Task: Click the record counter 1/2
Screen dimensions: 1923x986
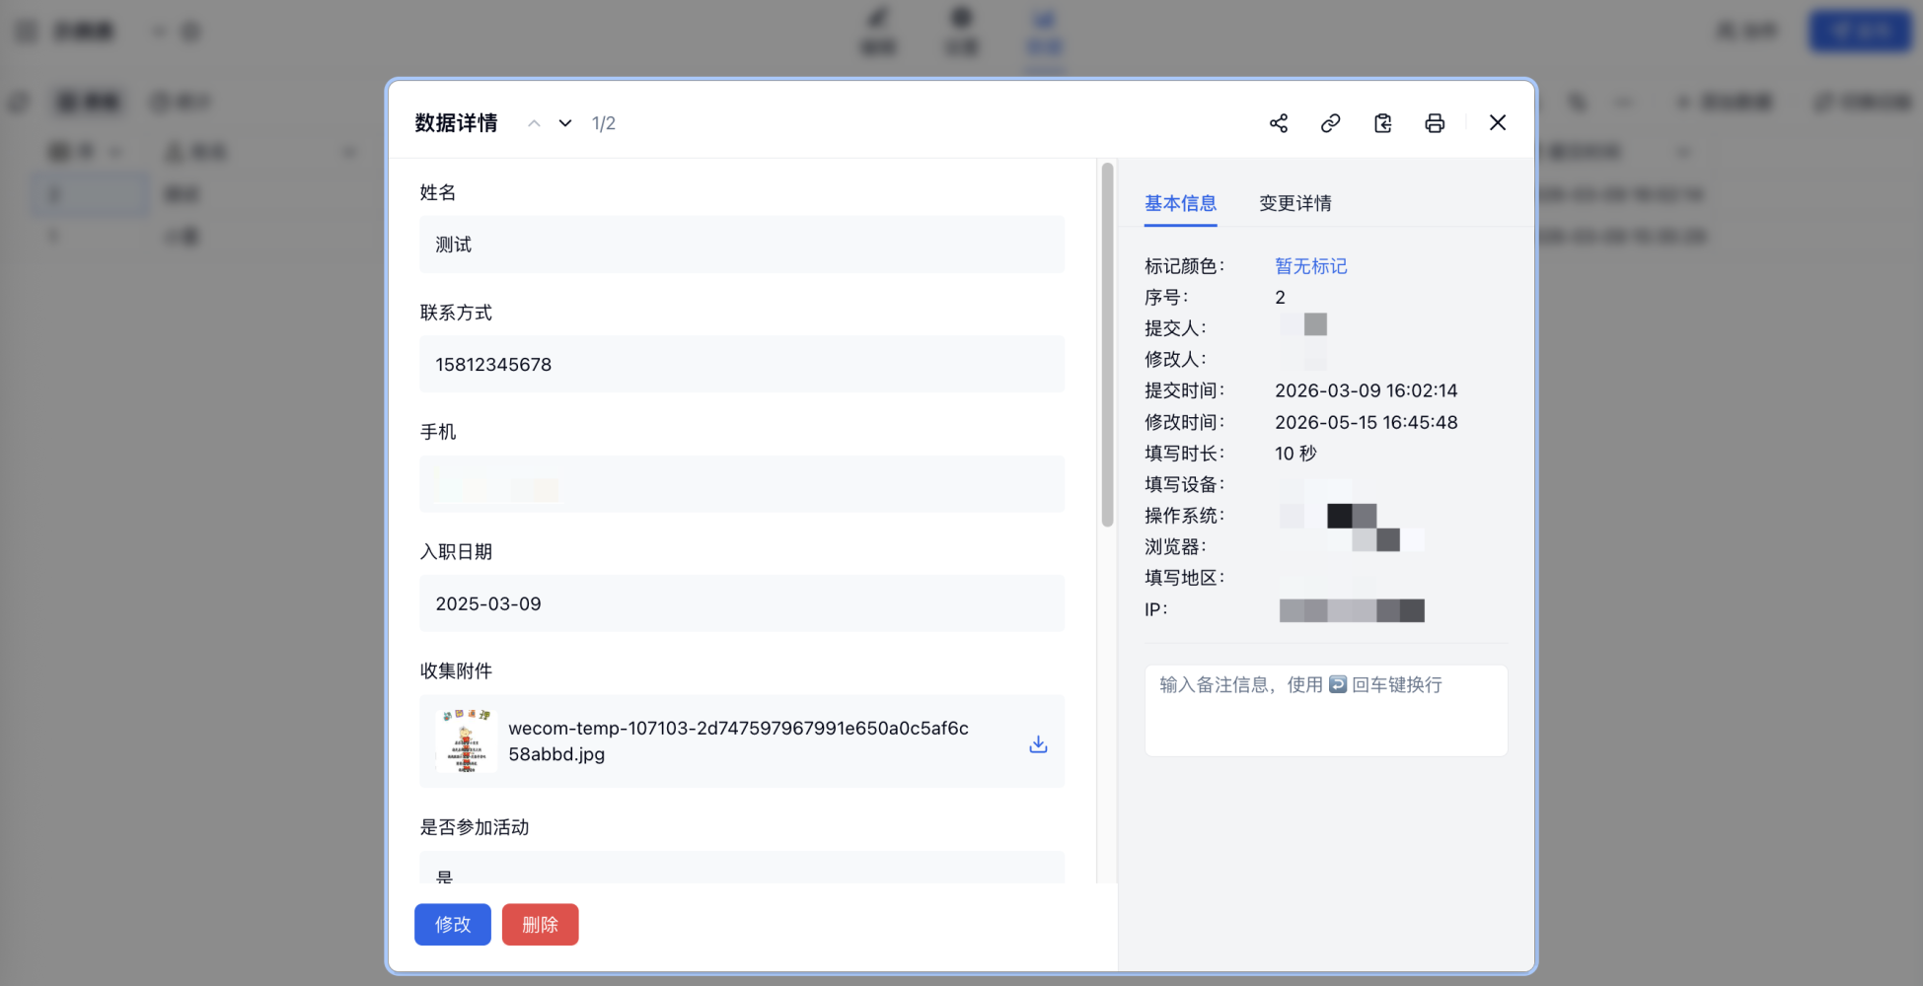Action: [x=604, y=123]
